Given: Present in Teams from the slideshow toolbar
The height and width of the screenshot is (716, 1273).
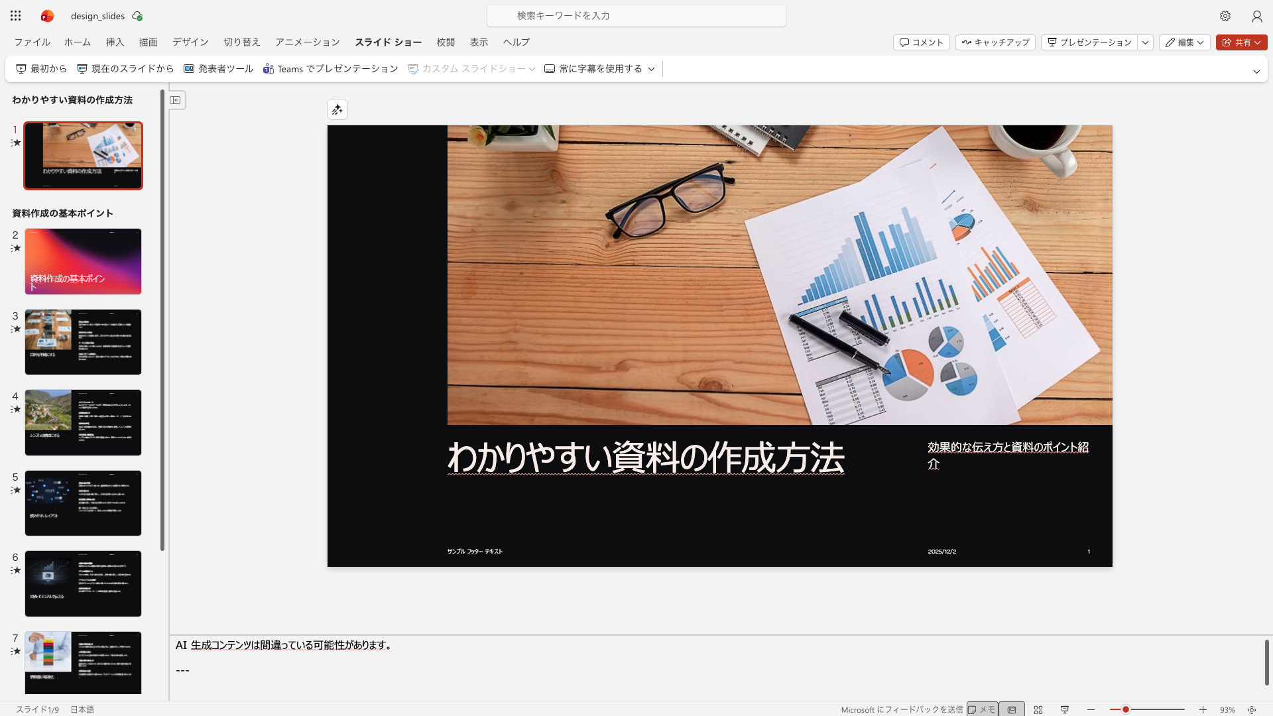Looking at the screenshot, I should click(x=330, y=68).
